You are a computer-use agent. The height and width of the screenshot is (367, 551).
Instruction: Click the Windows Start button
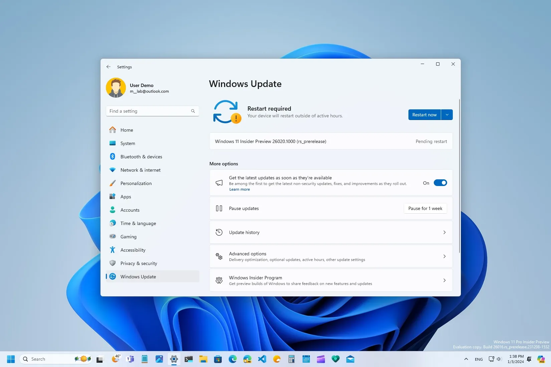click(11, 359)
